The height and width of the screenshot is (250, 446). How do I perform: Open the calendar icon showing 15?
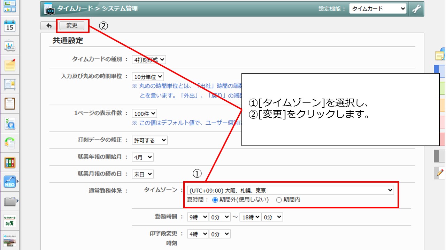(x=10, y=26)
